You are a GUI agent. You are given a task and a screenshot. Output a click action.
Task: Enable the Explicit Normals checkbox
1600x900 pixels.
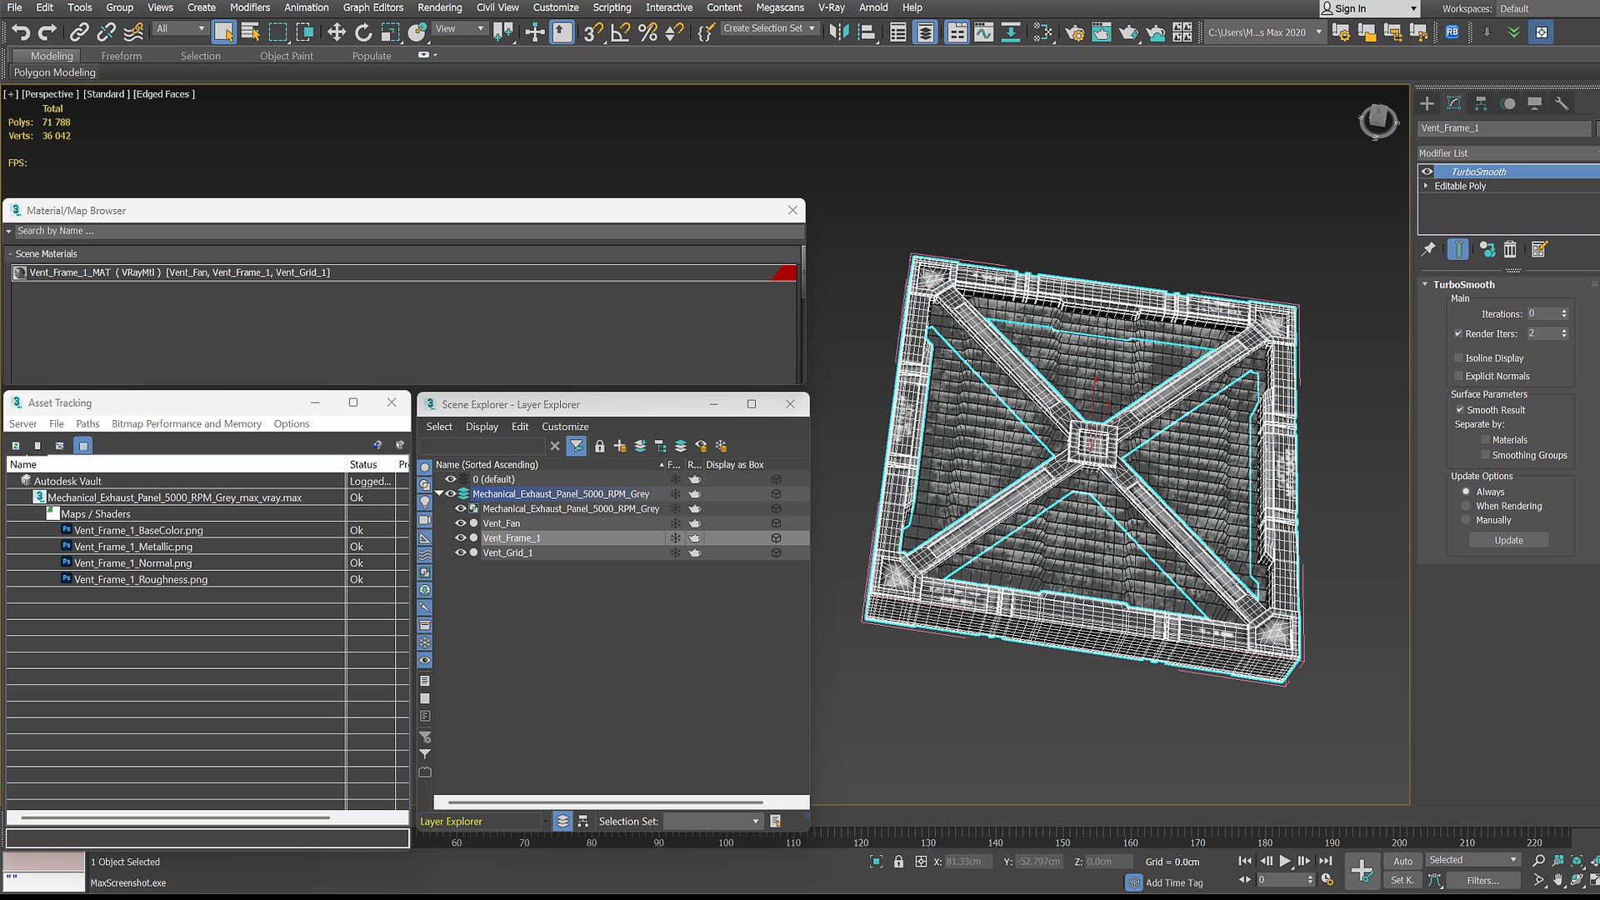pos(1458,377)
